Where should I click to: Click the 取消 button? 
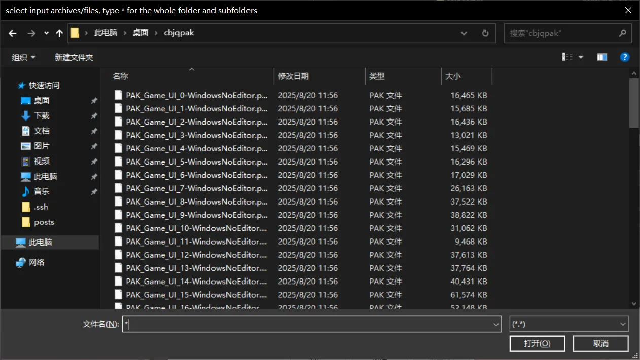(x=600, y=343)
